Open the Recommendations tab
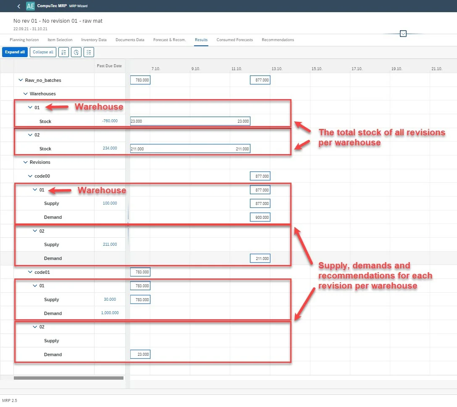Viewport: 457px width, 407px height. 278,40
